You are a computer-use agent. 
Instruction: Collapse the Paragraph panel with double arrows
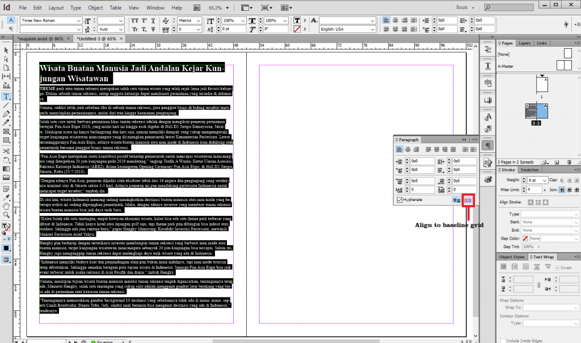464,140
